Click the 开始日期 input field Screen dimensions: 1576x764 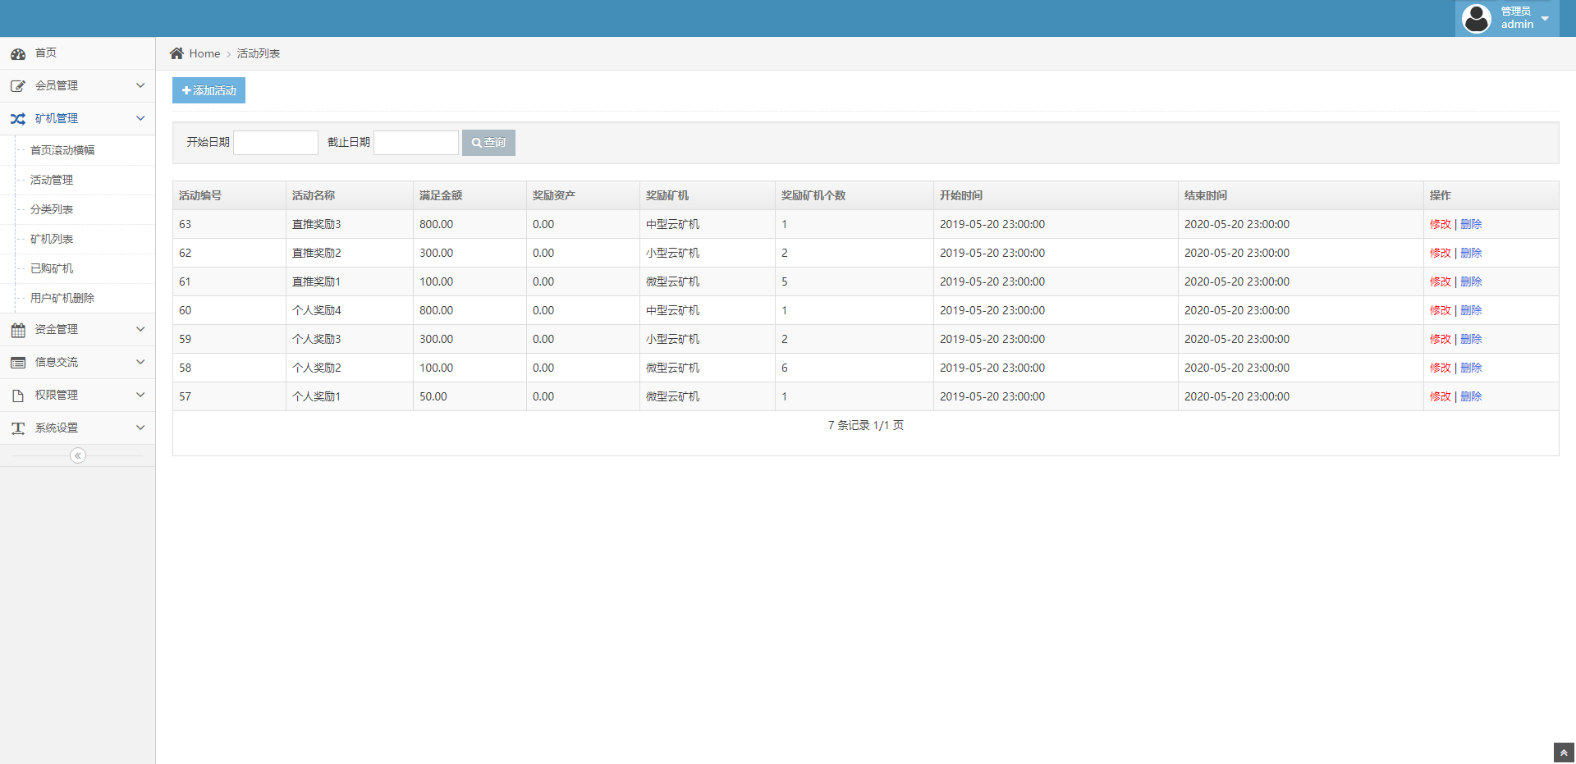coord(276,143)
